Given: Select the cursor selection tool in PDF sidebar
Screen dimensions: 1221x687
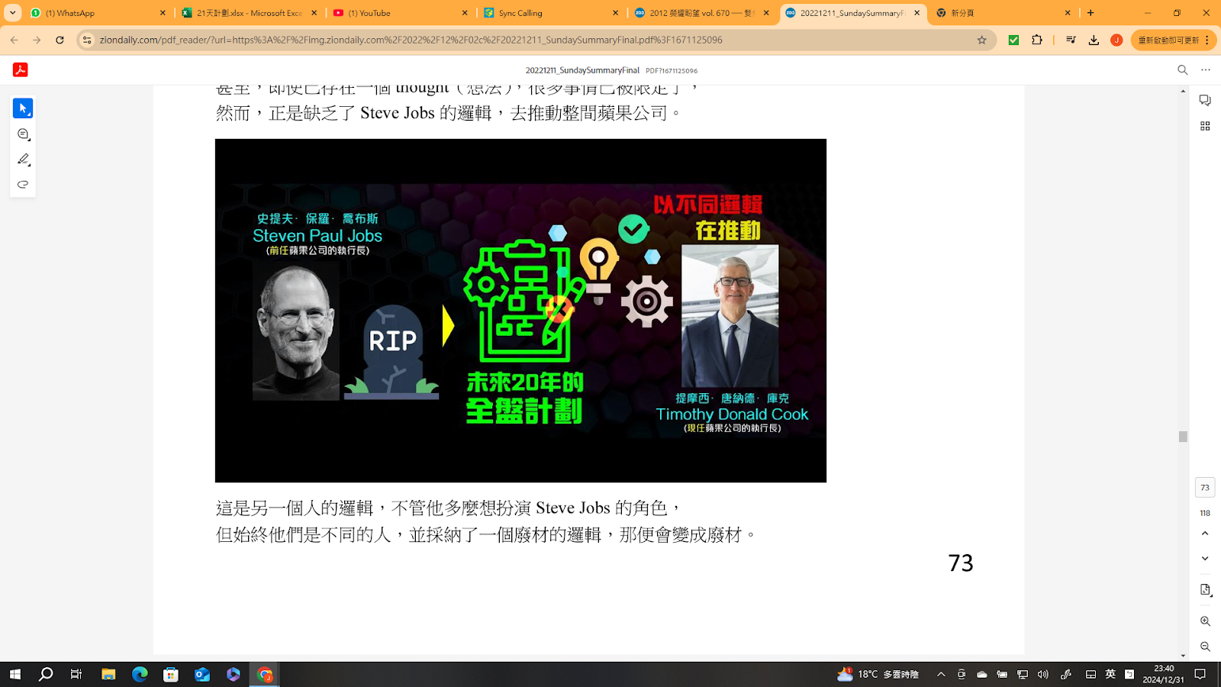Looking at the screenshot, I should 23,108.
